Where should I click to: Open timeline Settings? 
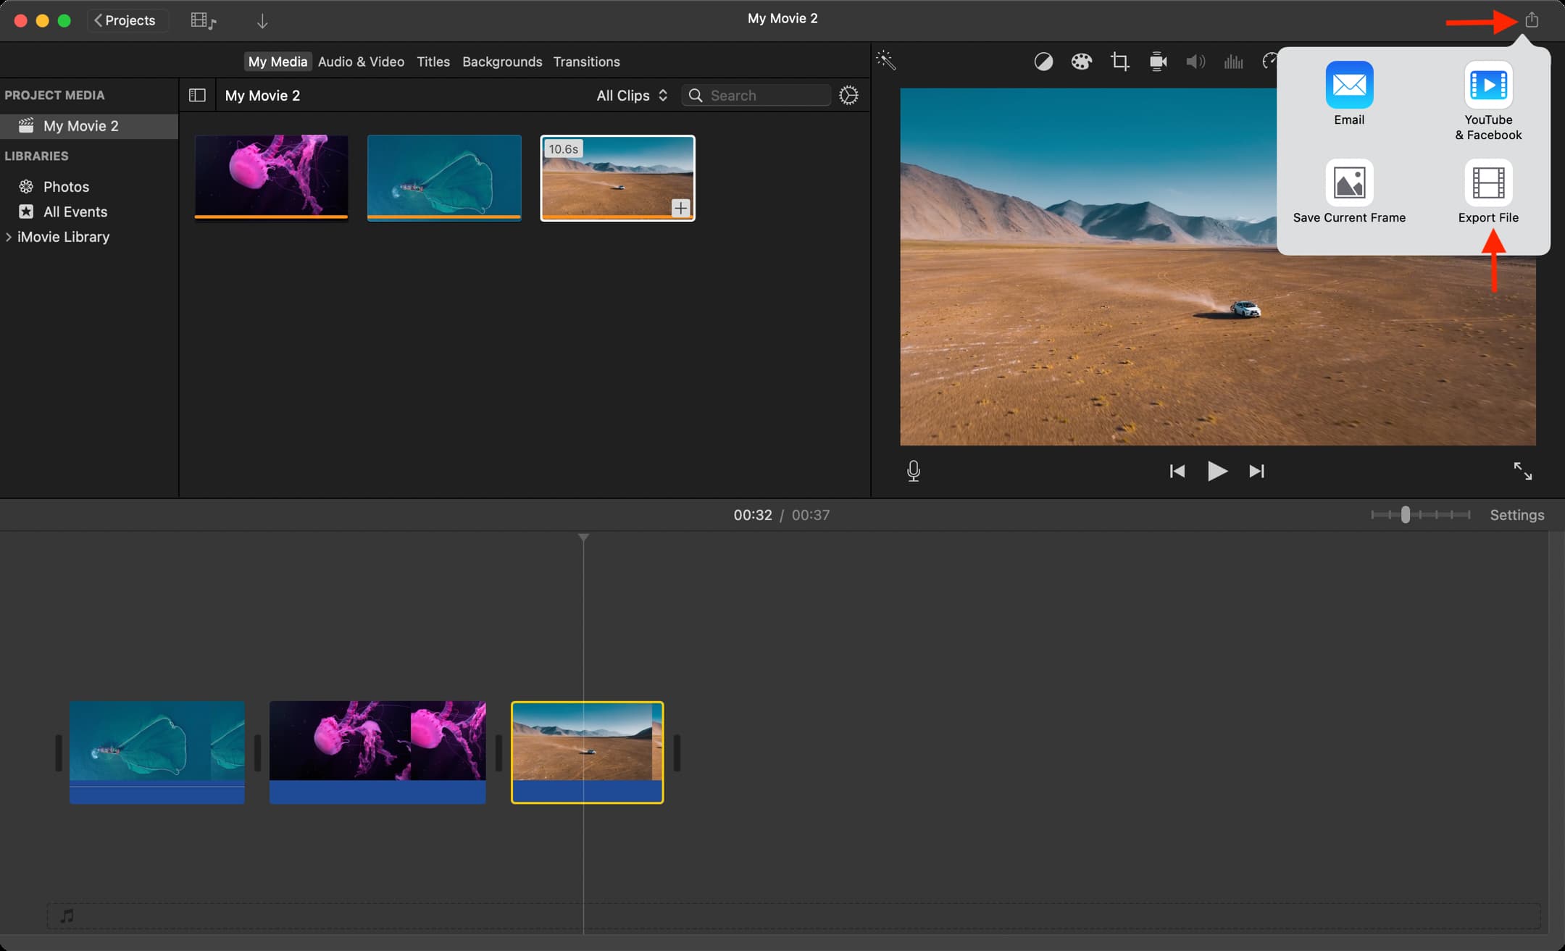pos(1516,514)
